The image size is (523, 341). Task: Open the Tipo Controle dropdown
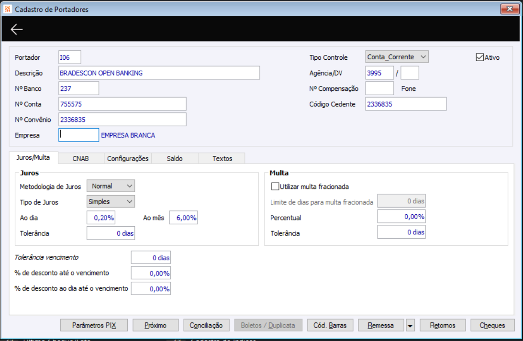(397, 57)
